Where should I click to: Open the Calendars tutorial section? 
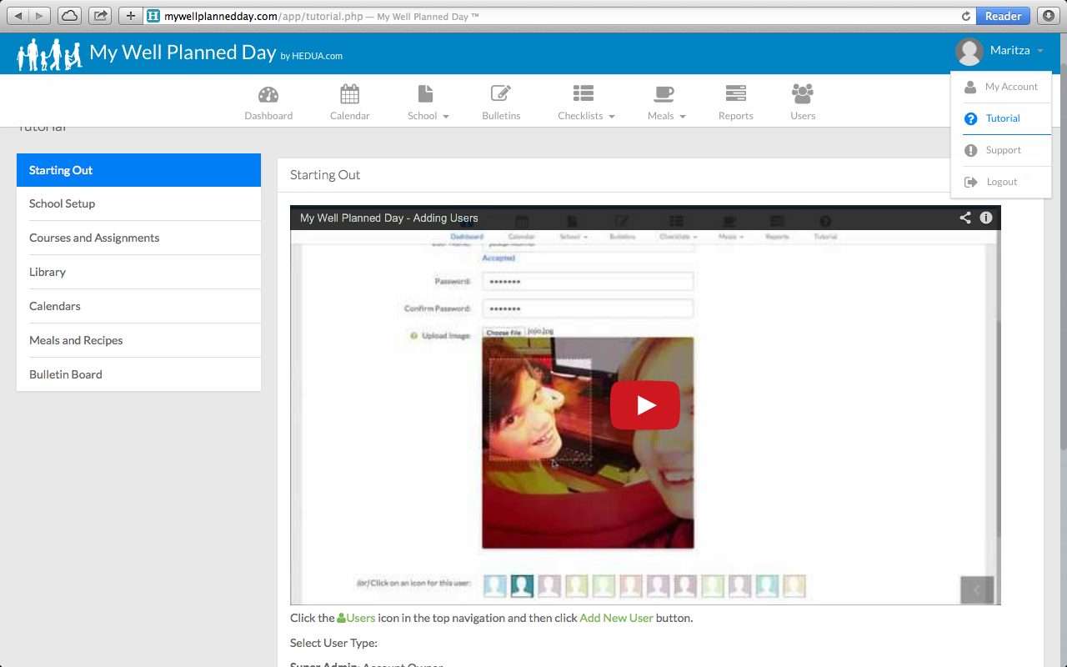pyautogui.click(x=138, y=306)
